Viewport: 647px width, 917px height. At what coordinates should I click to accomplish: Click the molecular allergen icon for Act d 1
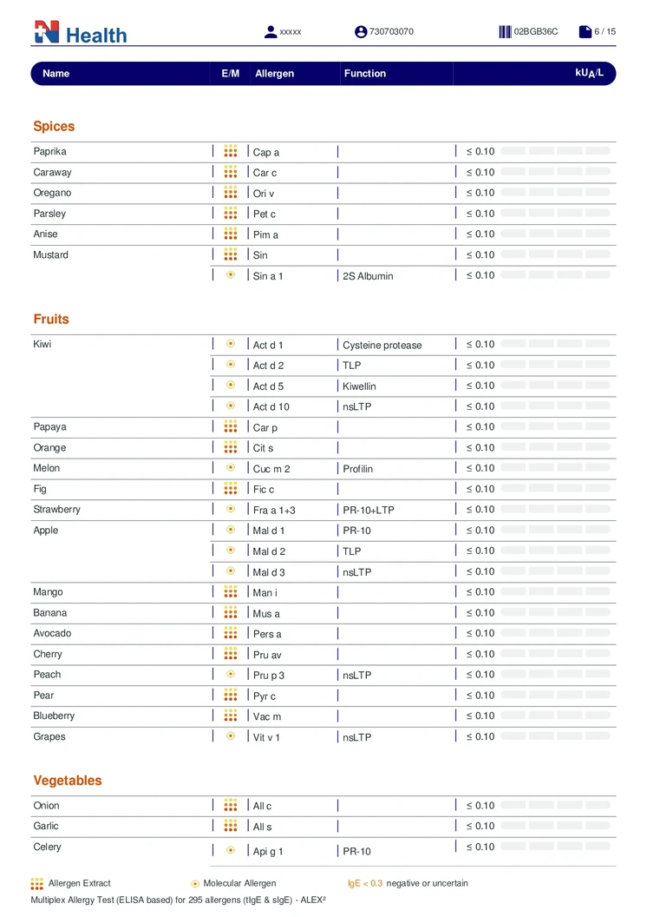[231, 344]
